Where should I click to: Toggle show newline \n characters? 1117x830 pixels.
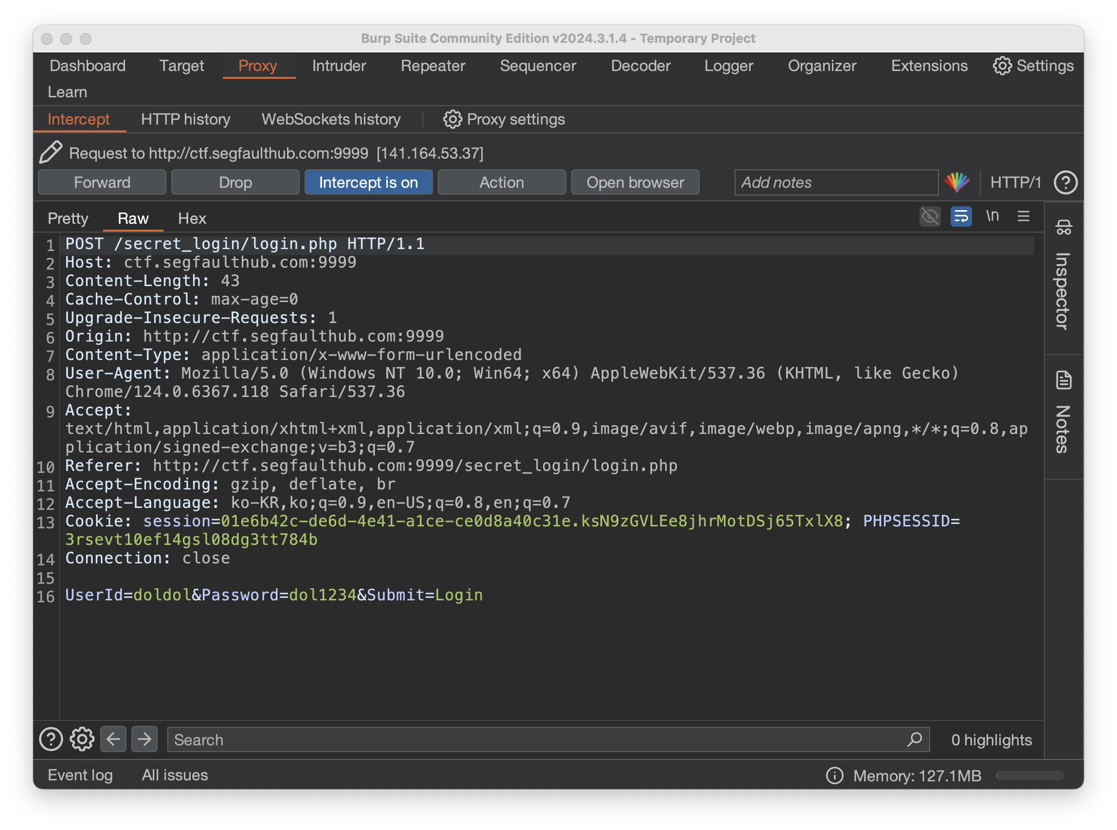coord(992,217)
